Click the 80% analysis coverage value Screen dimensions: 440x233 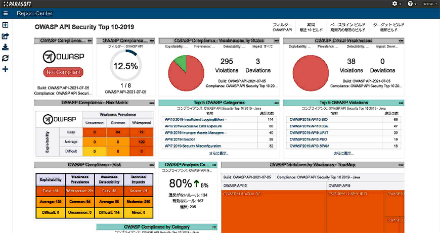coord(181,183)
